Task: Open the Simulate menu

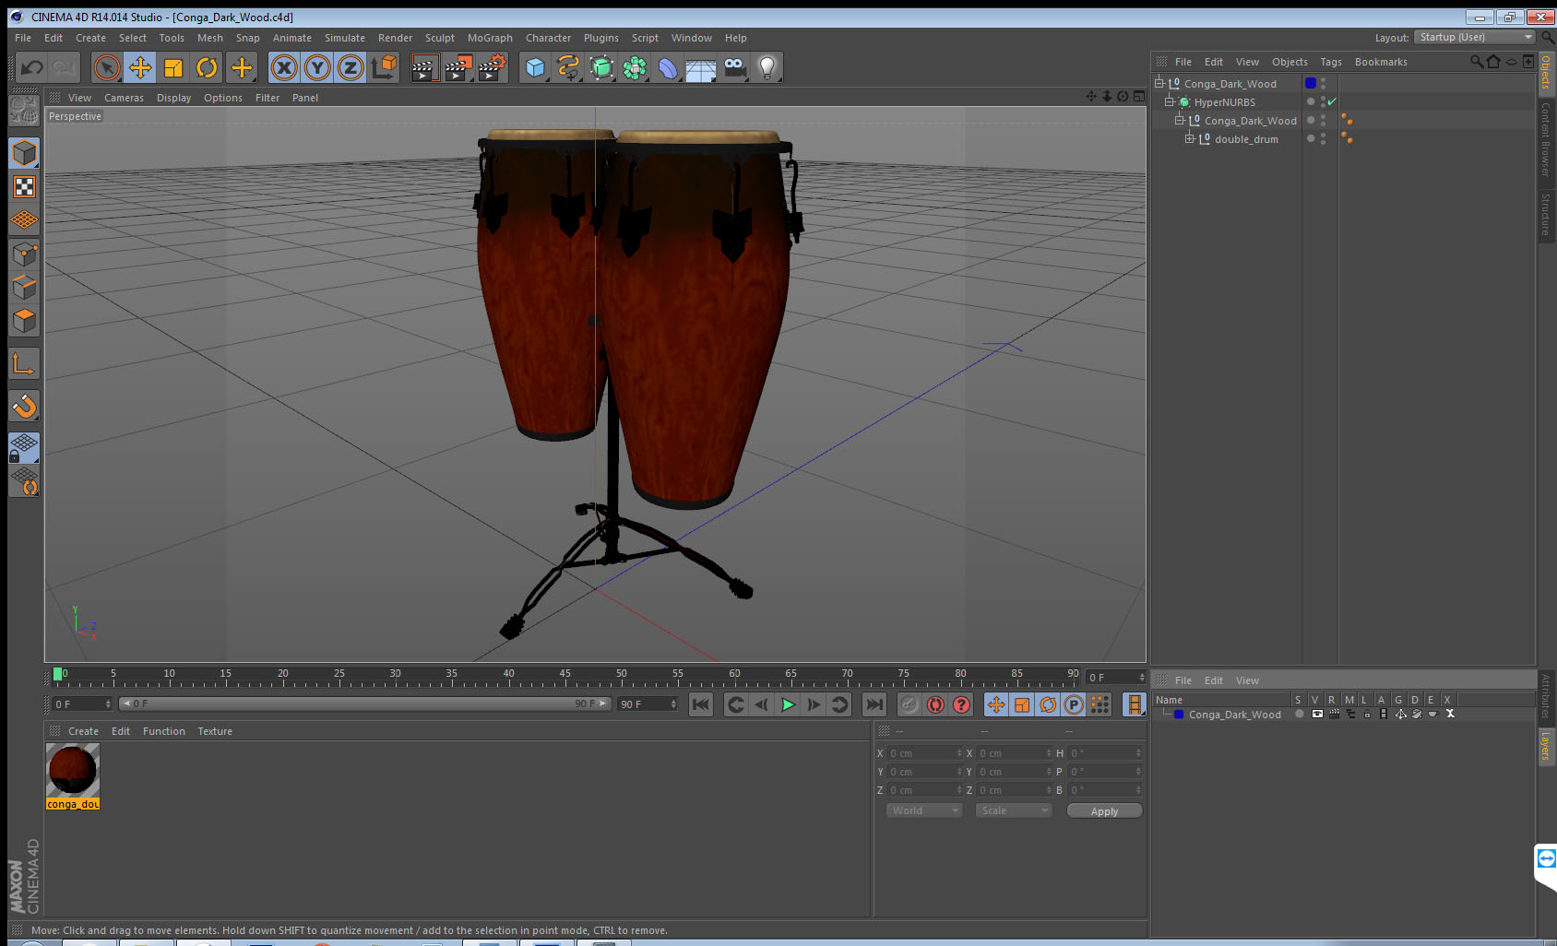Action: pos(344,38)
